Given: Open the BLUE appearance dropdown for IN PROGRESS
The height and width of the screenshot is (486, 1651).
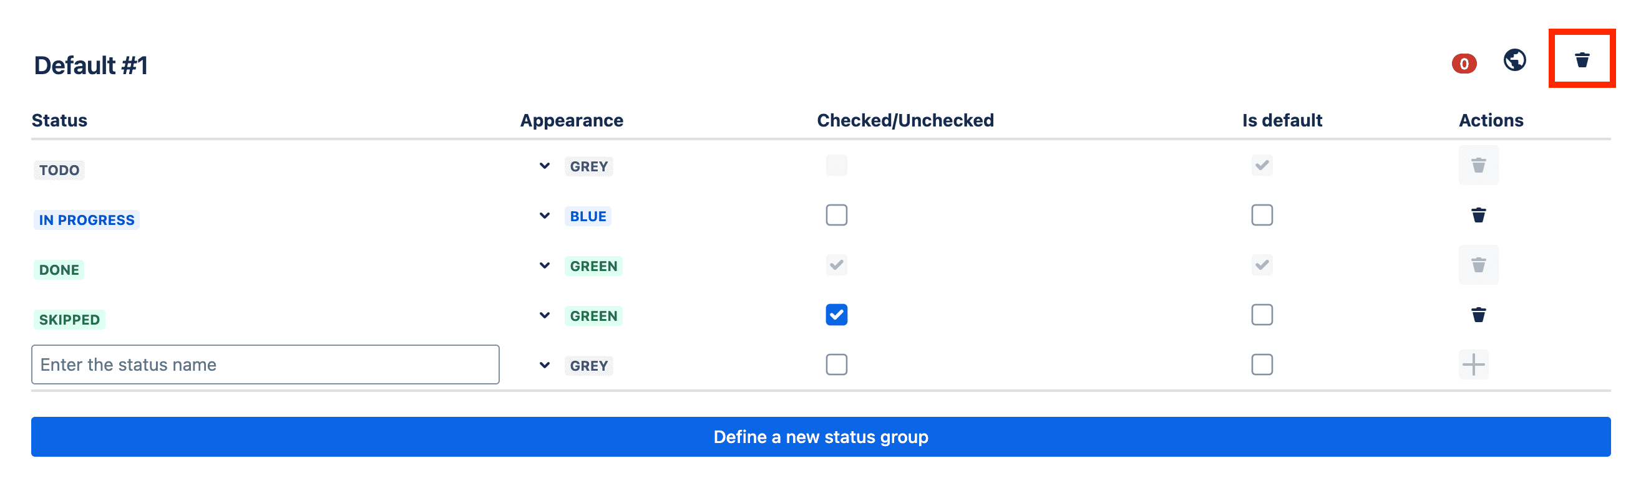Looking at the screenshot, I should (x=544, y=215).
